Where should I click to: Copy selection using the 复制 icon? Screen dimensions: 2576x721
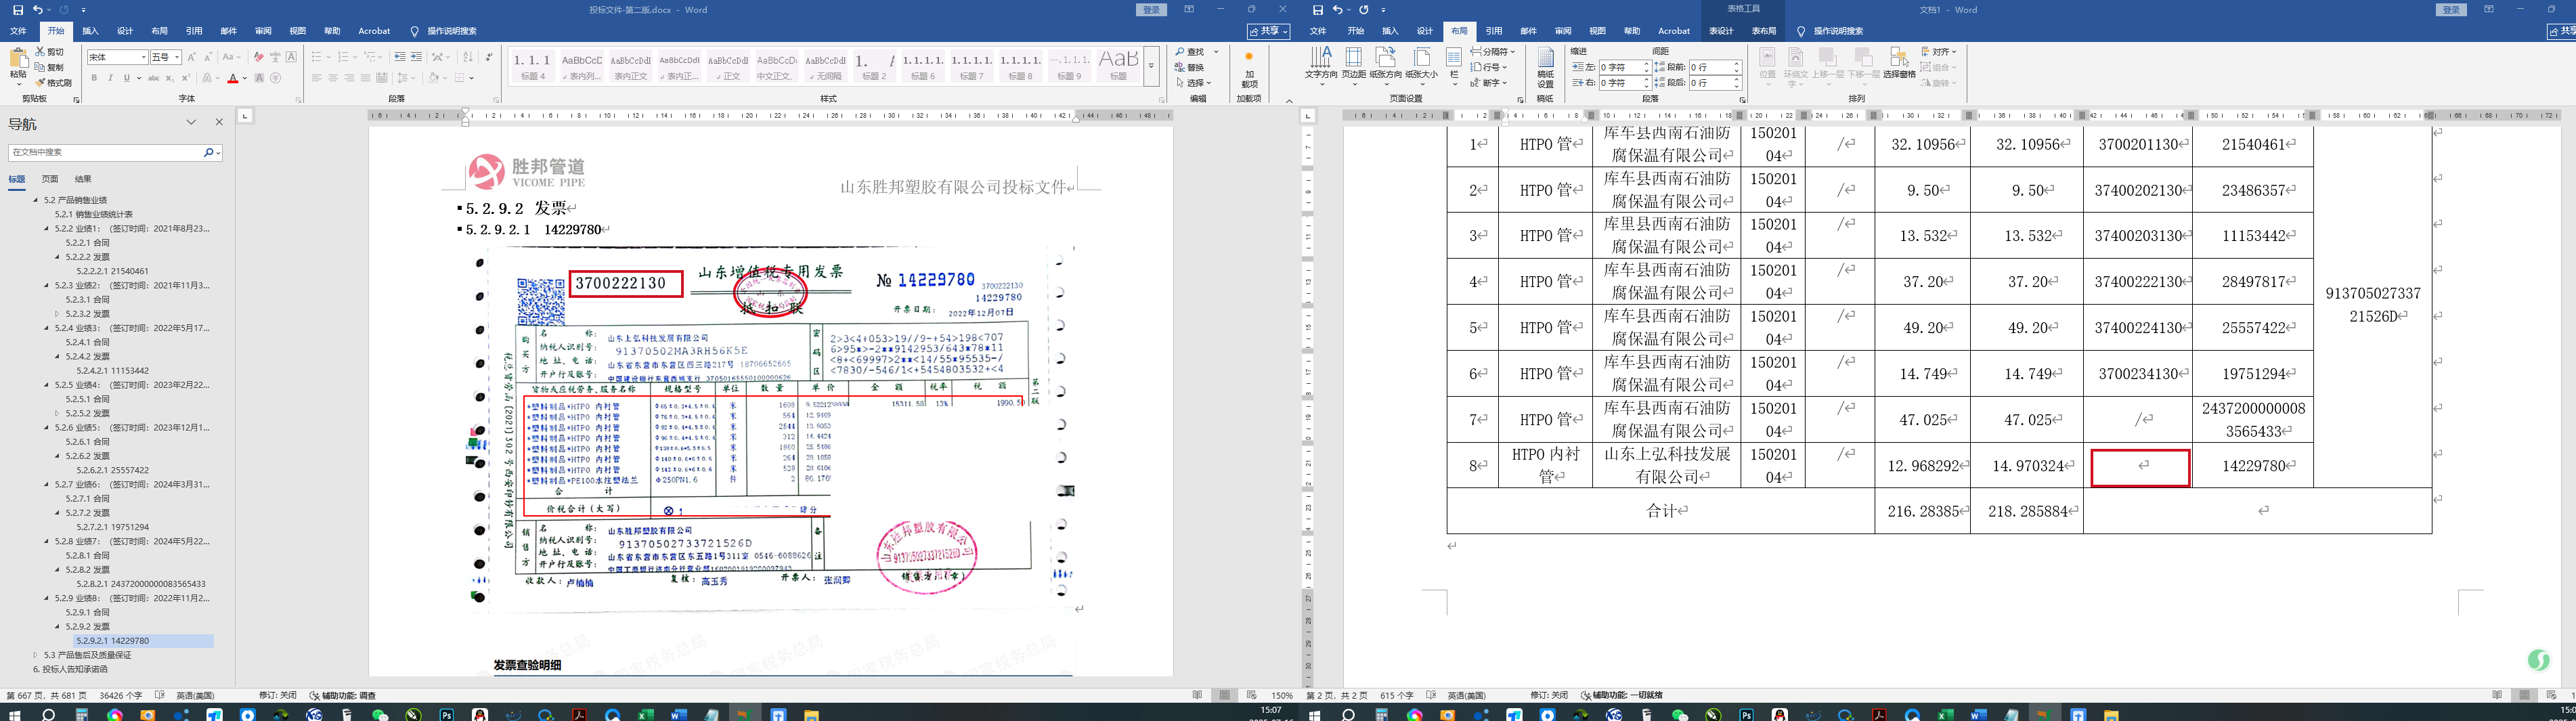[50, 67]
